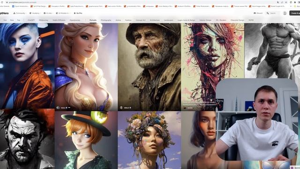Select the Hot sorting tab
Screen dimensions: 300x169
5,20
